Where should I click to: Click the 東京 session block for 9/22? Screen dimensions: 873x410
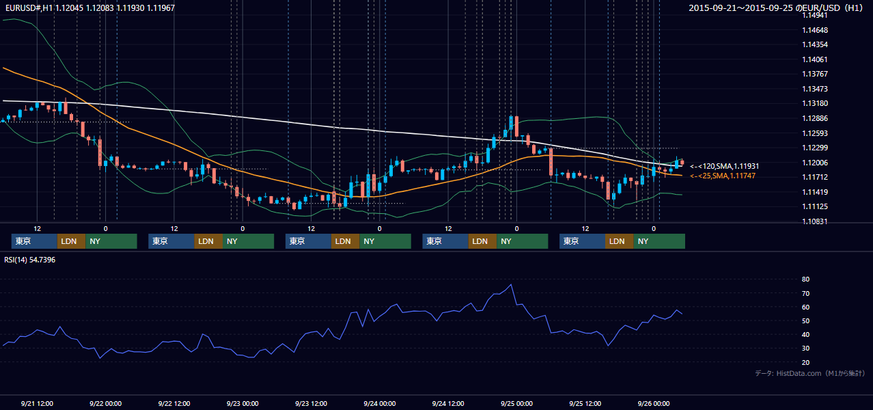(x=171, y=241)
